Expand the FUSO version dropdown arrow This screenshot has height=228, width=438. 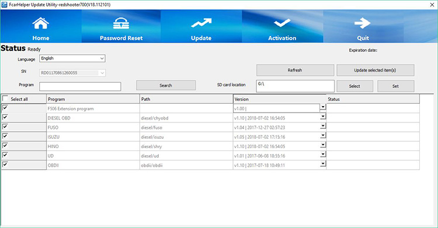pos(323,126)
